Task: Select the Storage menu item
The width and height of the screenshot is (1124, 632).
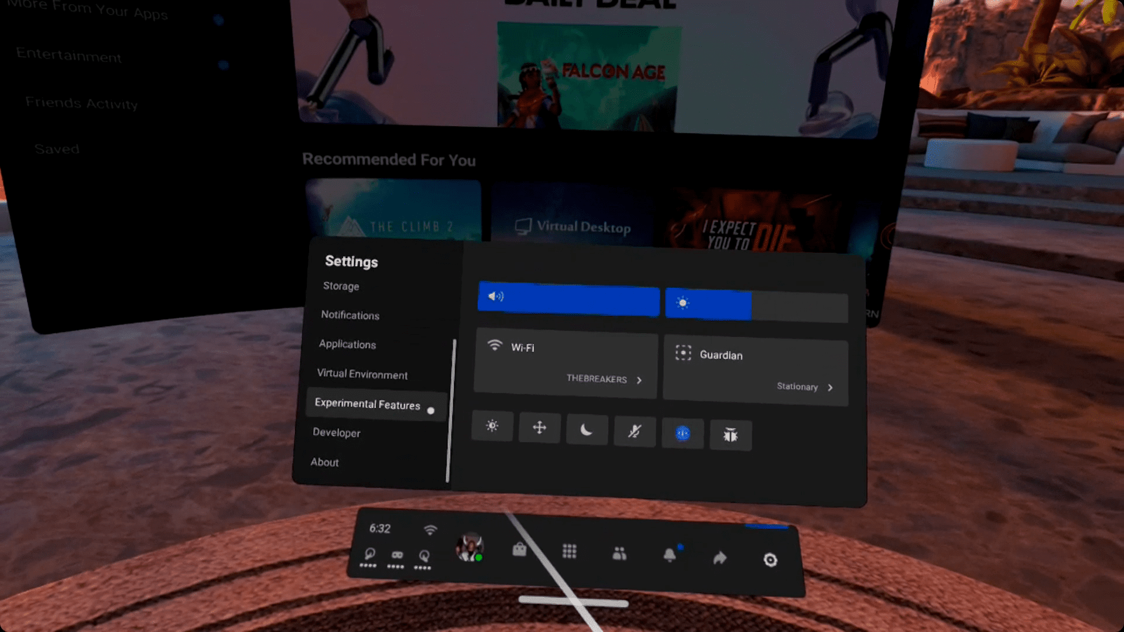Action: [x=340, y=286]
